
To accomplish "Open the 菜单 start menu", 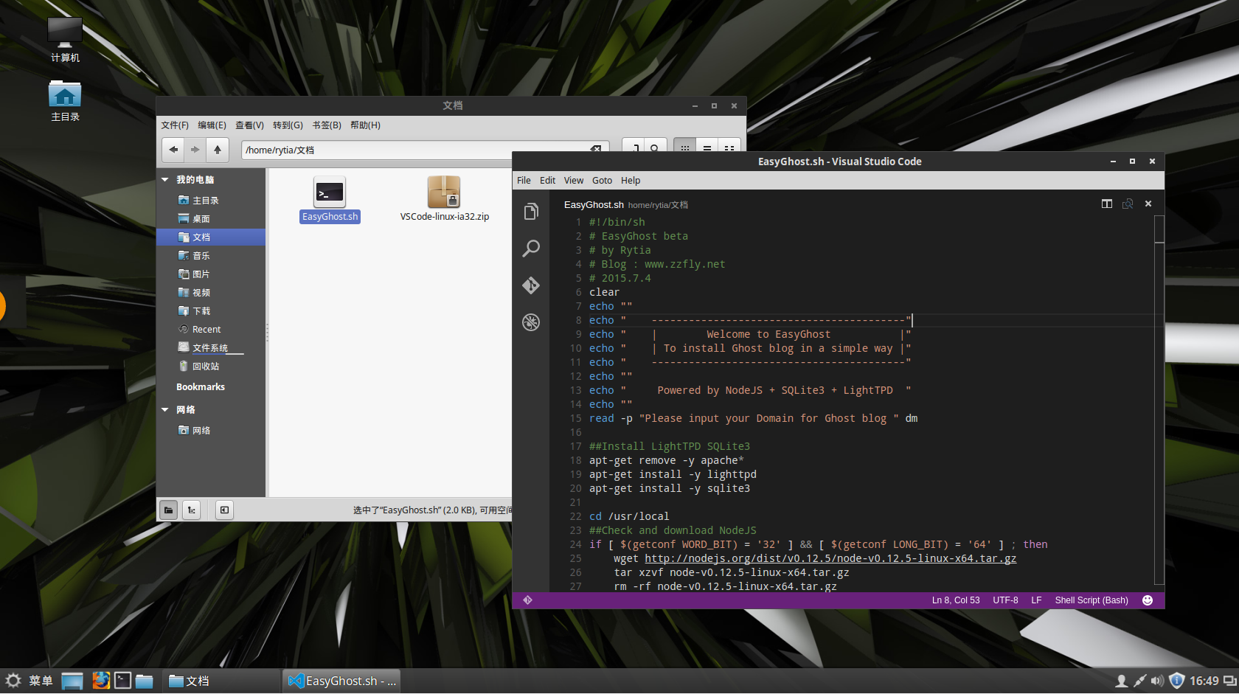I will point(29,681).
